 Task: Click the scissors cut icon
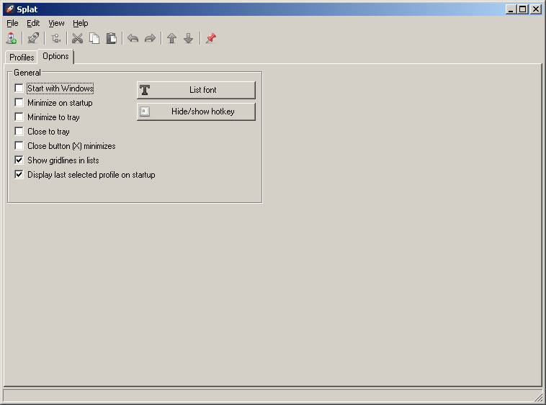tap(77, 39)
